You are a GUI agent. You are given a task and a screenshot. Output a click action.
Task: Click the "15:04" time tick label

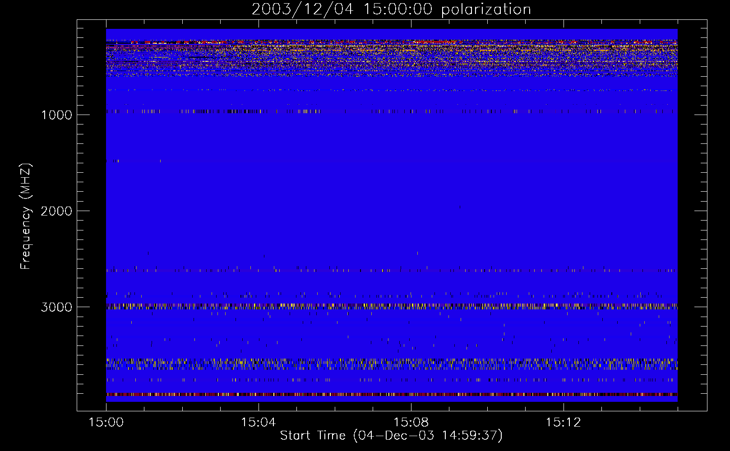(258, 423)
